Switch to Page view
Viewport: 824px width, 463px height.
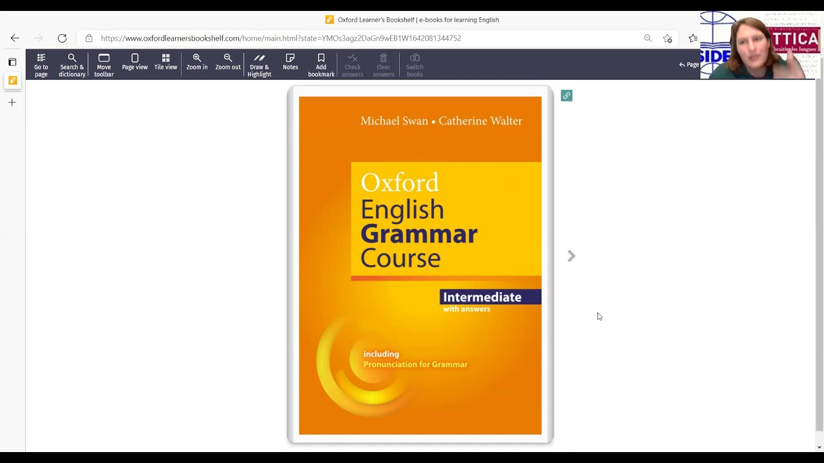(x=135, y=62)
